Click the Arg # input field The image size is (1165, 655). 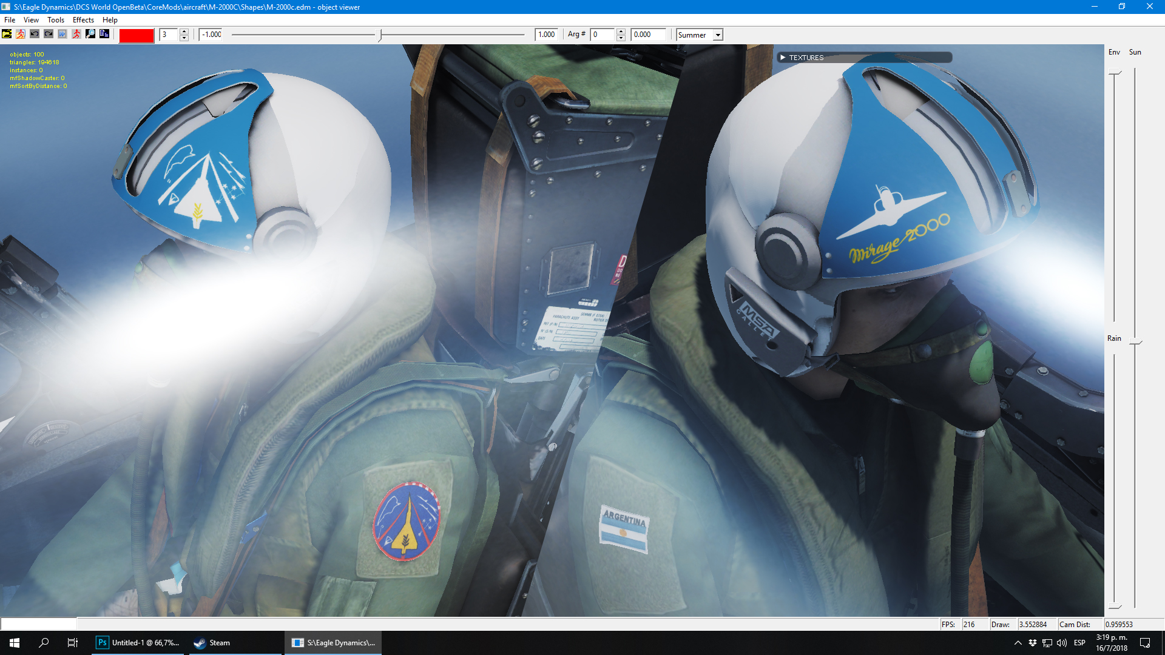tap(603, 35)
